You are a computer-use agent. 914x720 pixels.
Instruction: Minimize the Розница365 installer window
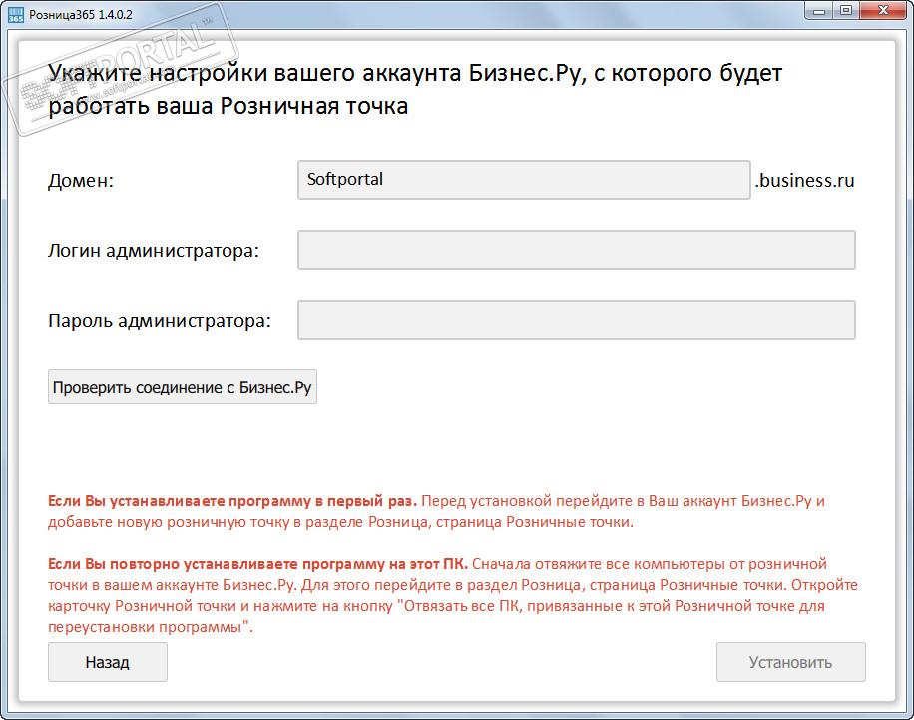(x=819, y=11)
